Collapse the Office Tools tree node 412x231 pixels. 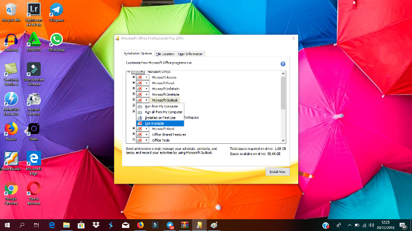point(133,140)
